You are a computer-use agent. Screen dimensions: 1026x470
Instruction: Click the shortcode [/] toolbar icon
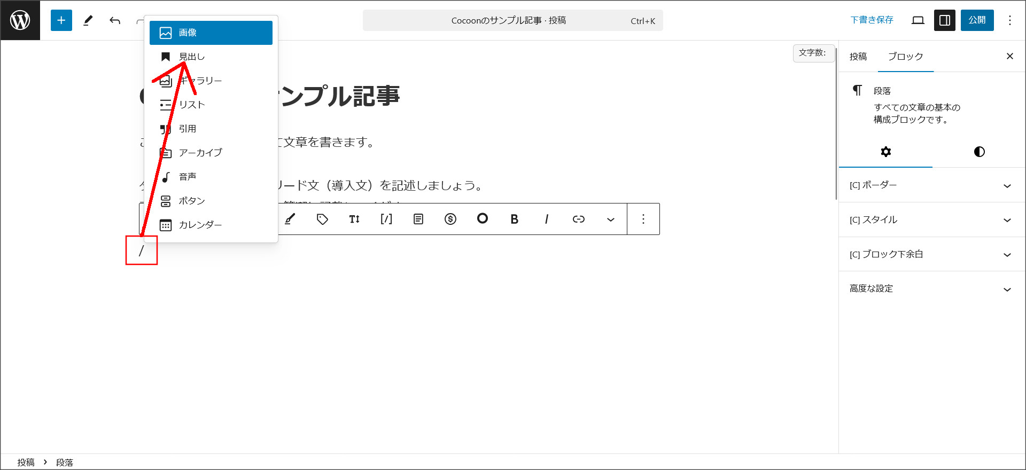386,219
